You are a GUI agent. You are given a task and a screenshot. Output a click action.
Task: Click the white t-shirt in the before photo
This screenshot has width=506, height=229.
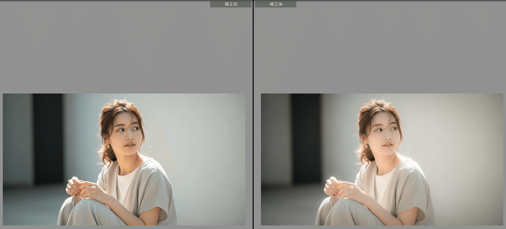point(125,185)
